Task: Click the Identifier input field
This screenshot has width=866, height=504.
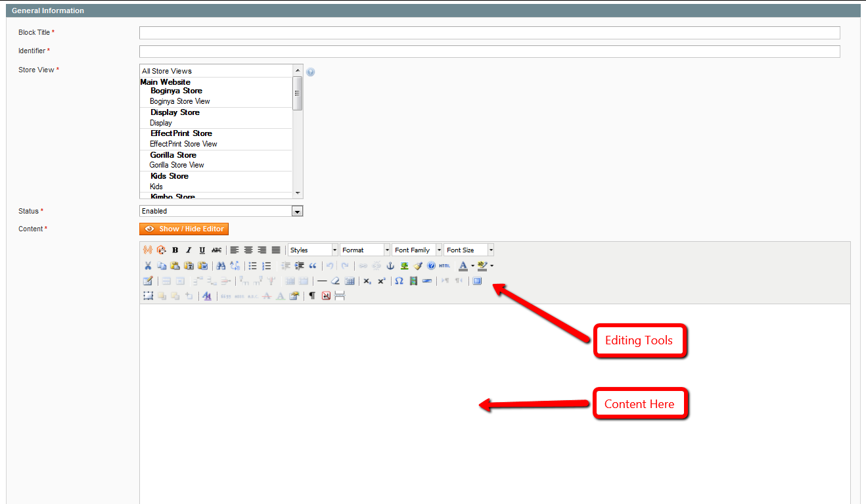Action: click(490, 51)
